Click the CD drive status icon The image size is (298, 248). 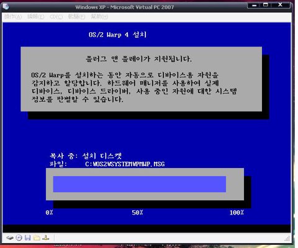[19, 238]
